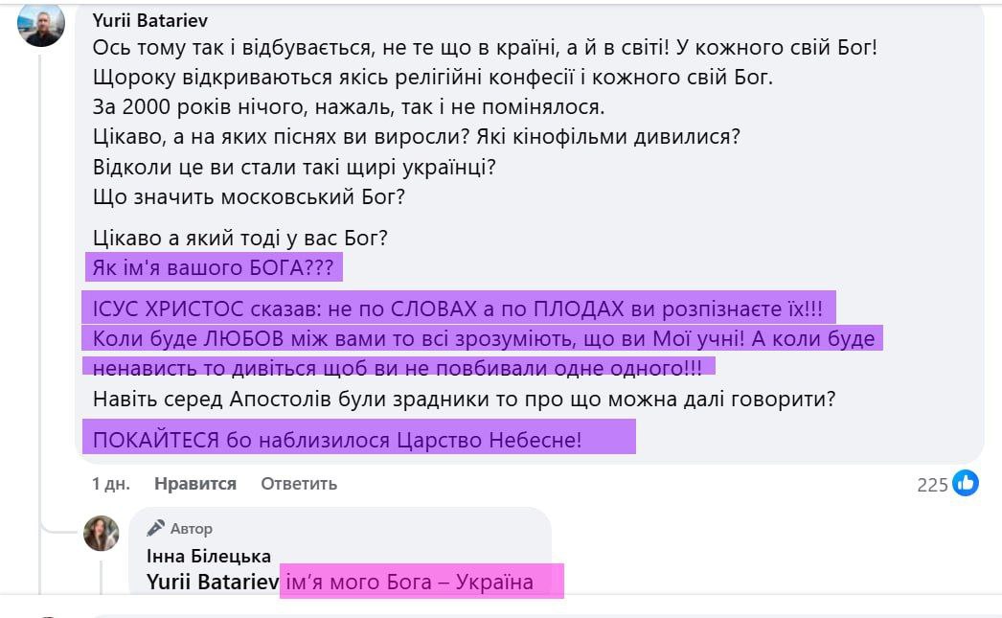Click the Автор badge label
Image resolution: width=1002 pixels, height=618 pixels.
192,528
